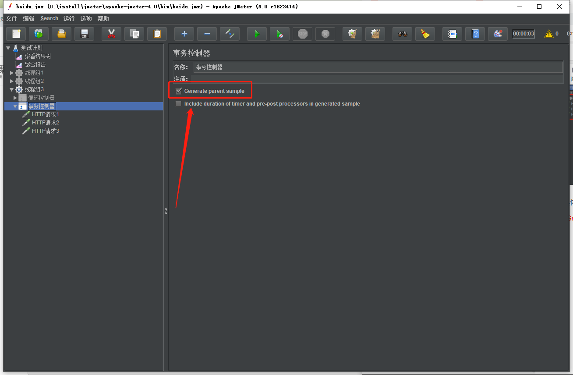The image size is (573, 375).
Task: Click the Clear broom icon
Action: coord(353,34)
